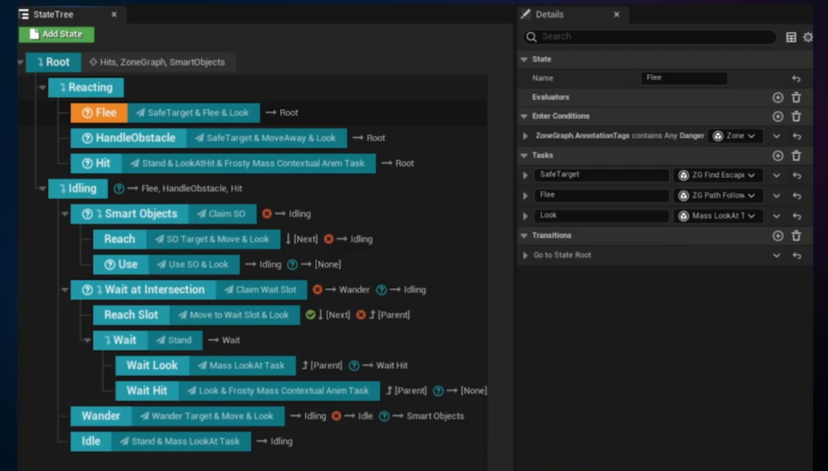Reset the Name property to default
828x471 pixels.
pos(796,78)
